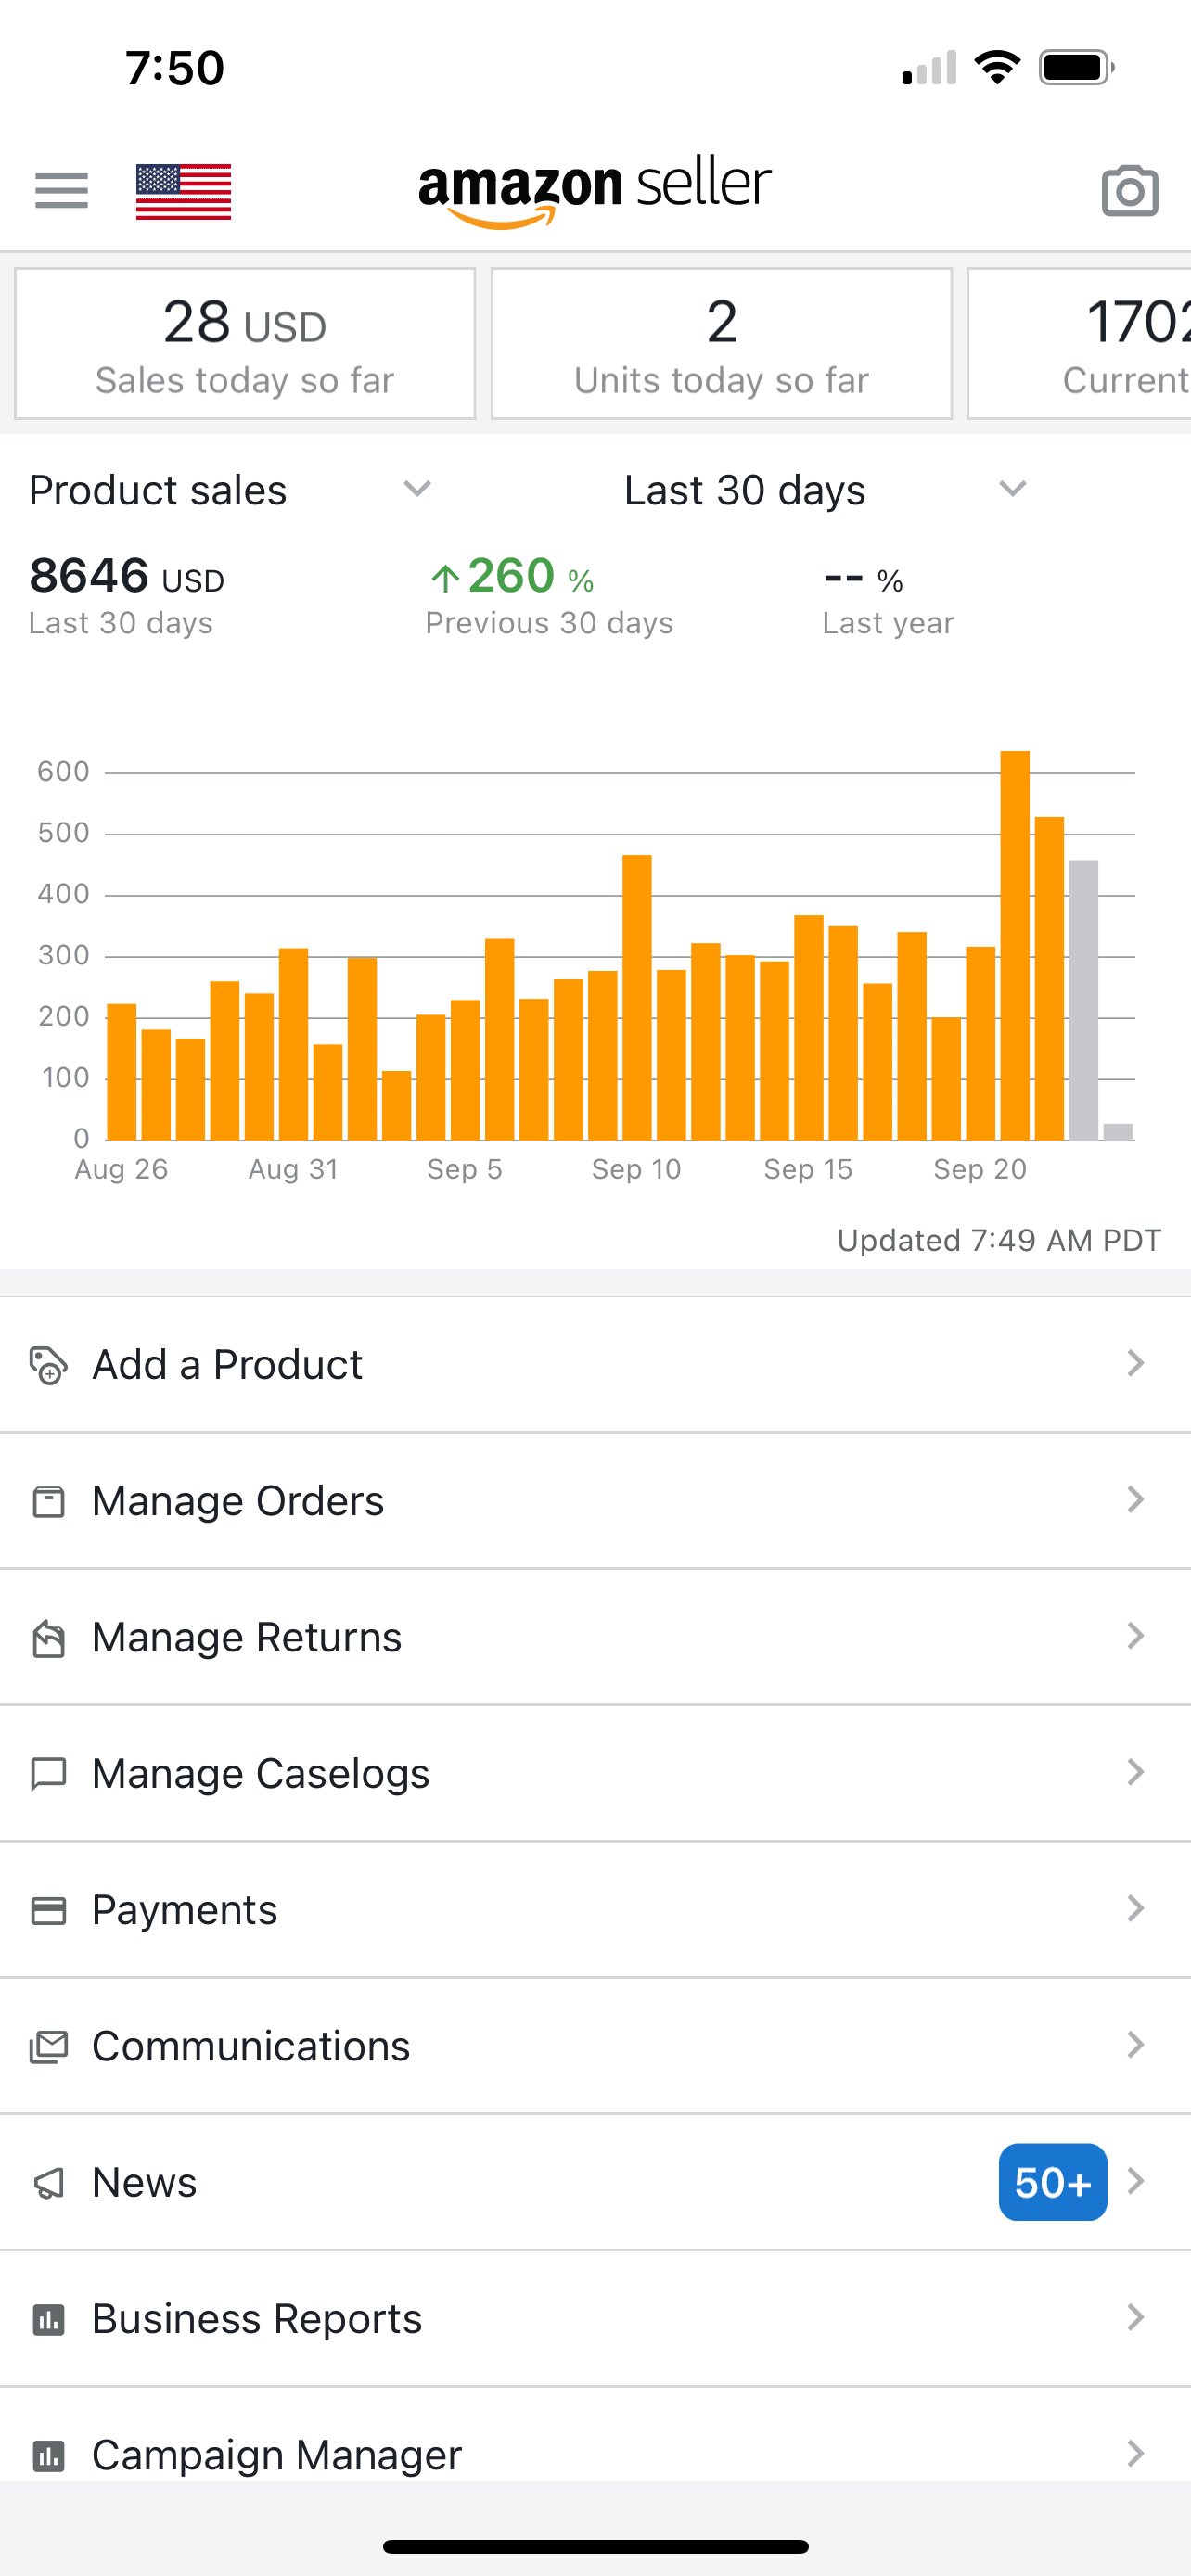1191x2576 pixels.
Task: Expand the Product sales metric dropdown
Action: [x=417, y=489]
